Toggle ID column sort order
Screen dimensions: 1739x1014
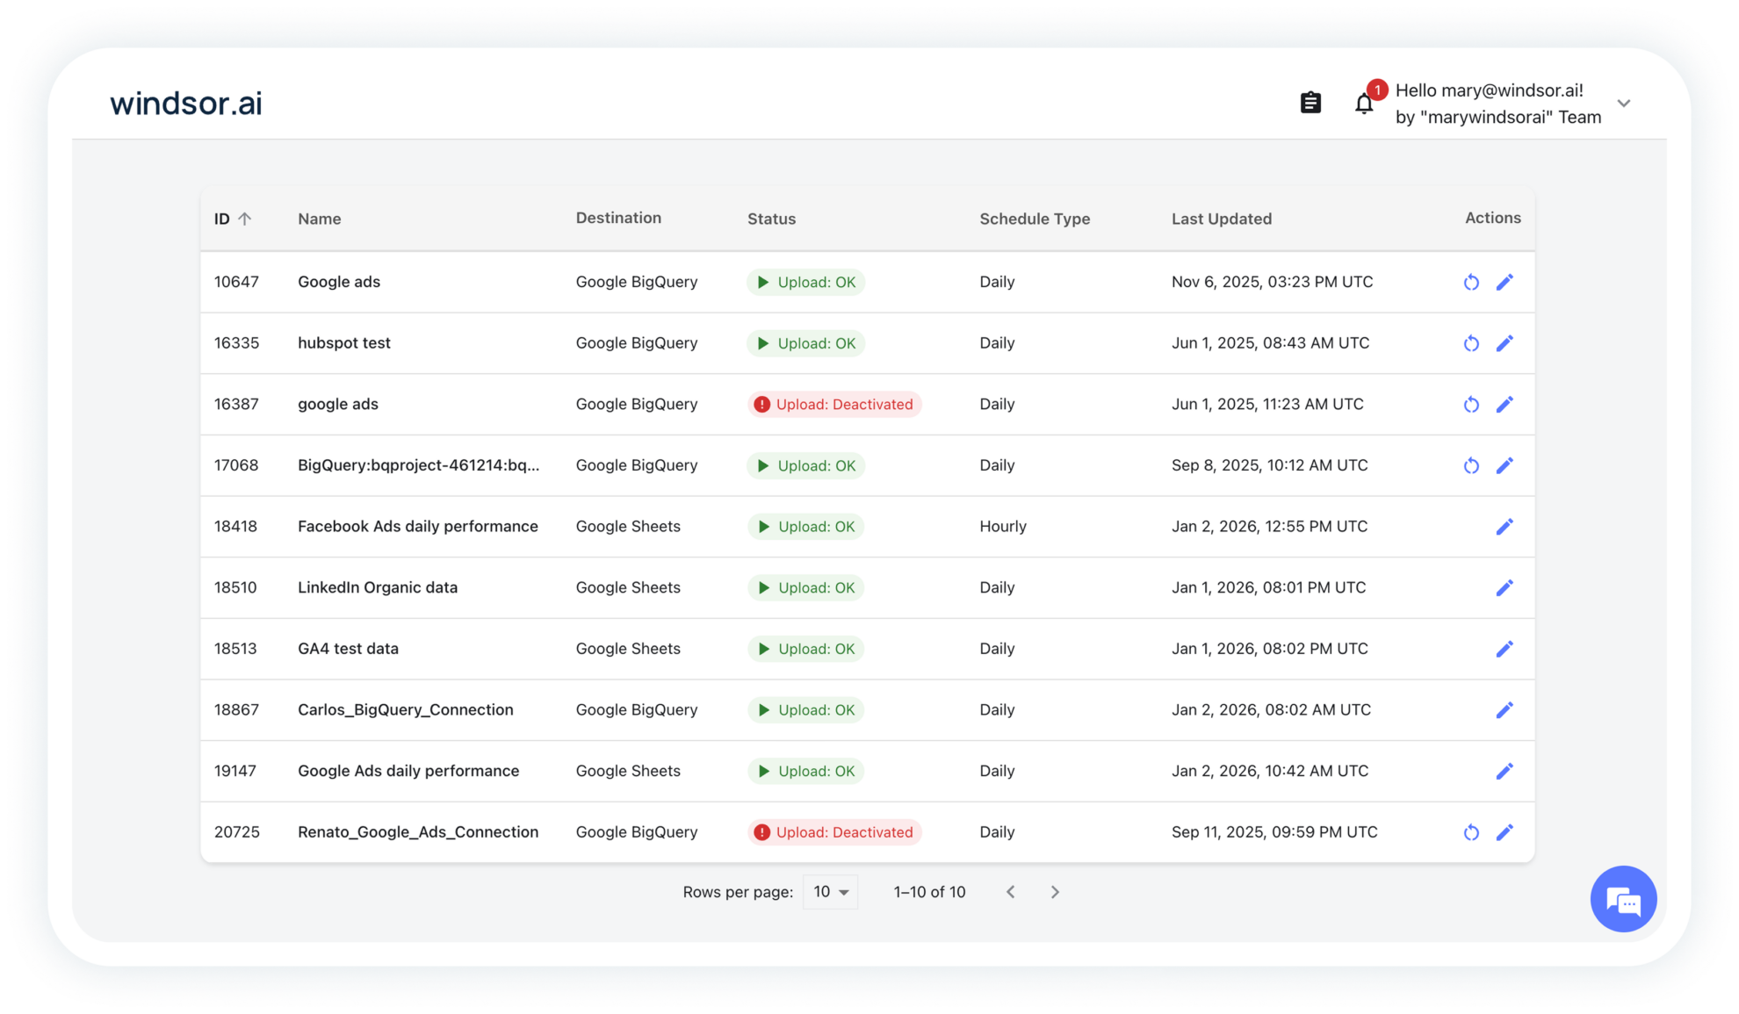231,219
